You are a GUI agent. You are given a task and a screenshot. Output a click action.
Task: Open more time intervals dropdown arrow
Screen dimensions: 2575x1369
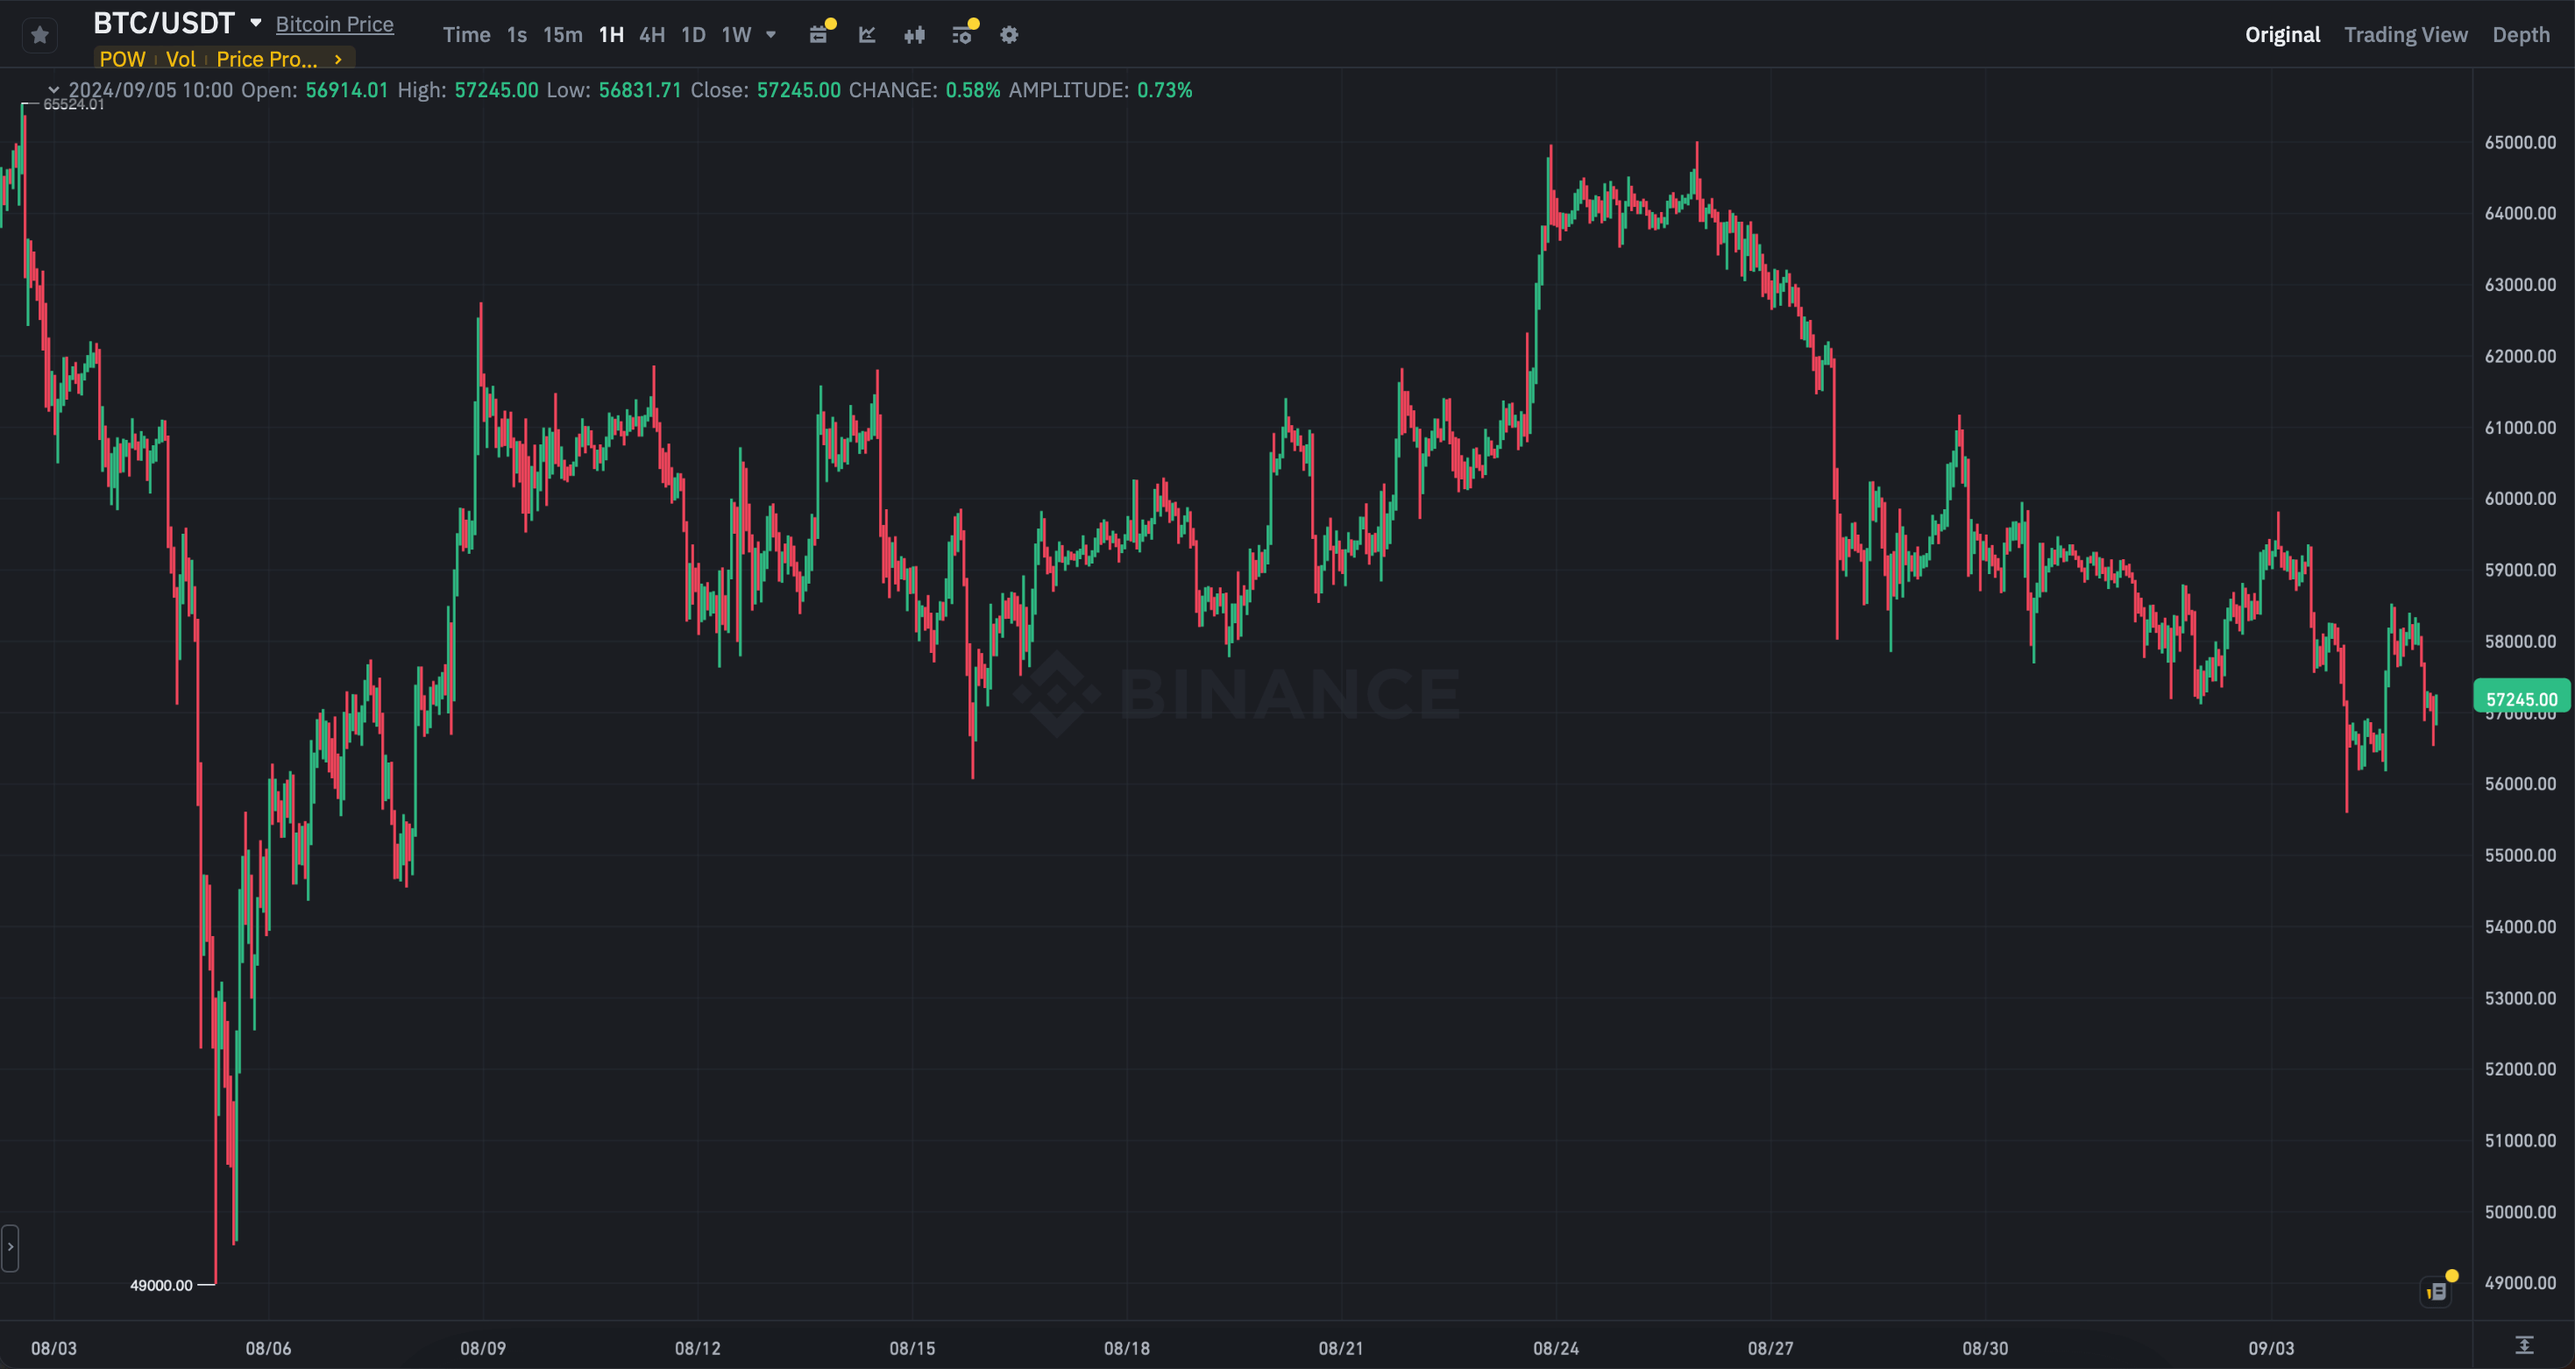[x=770, y=35]
